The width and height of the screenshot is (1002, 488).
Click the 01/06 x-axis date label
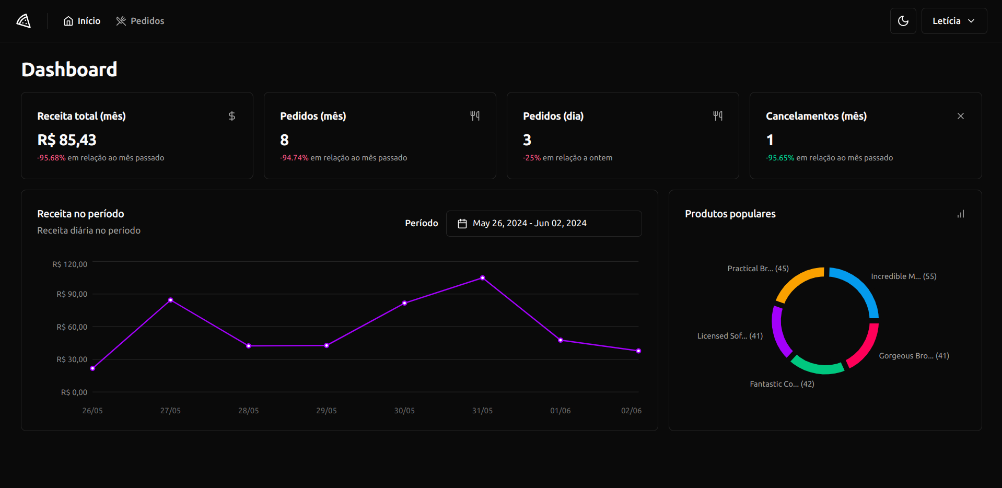[x=560, y=411]
